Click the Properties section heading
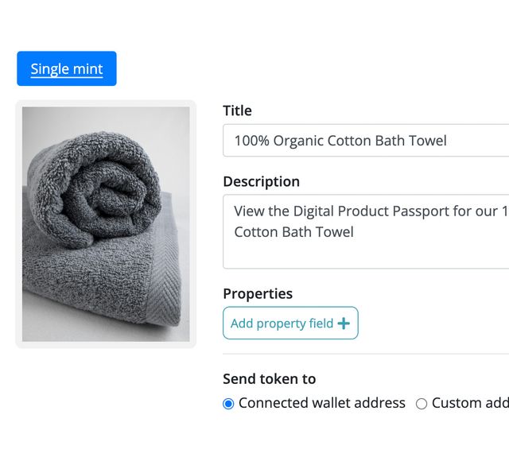 click(x=258, y=293)
